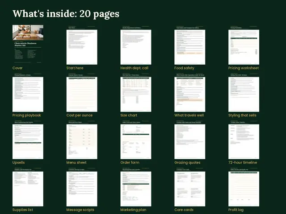Select the Health dept. call page thumbnail

(x=136, y=45)
